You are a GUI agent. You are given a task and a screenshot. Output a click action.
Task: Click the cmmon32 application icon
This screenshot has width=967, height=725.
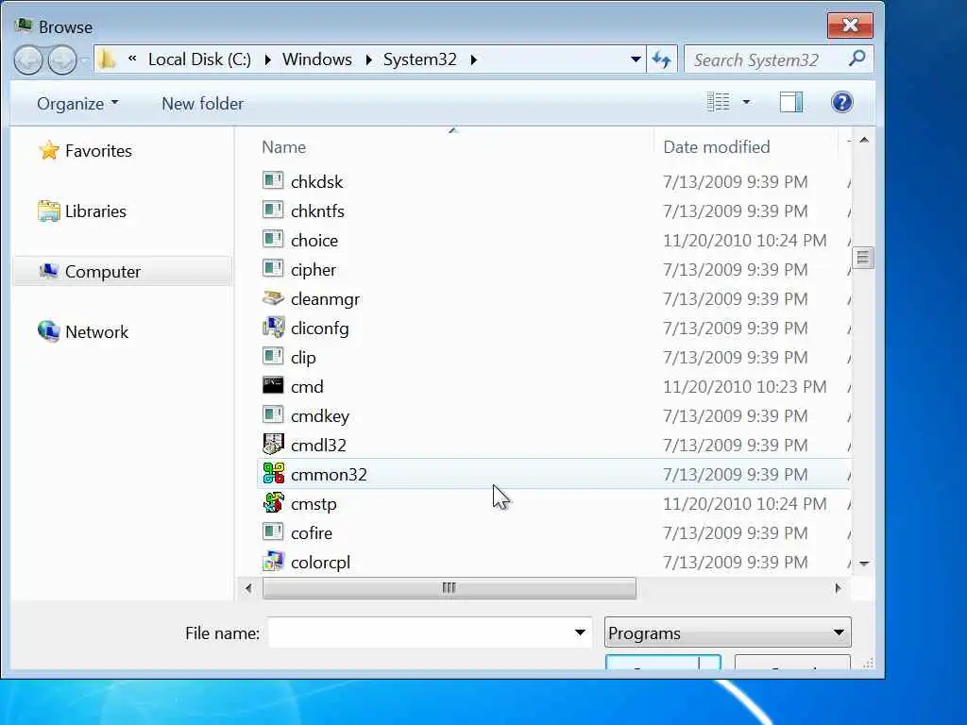273,474
